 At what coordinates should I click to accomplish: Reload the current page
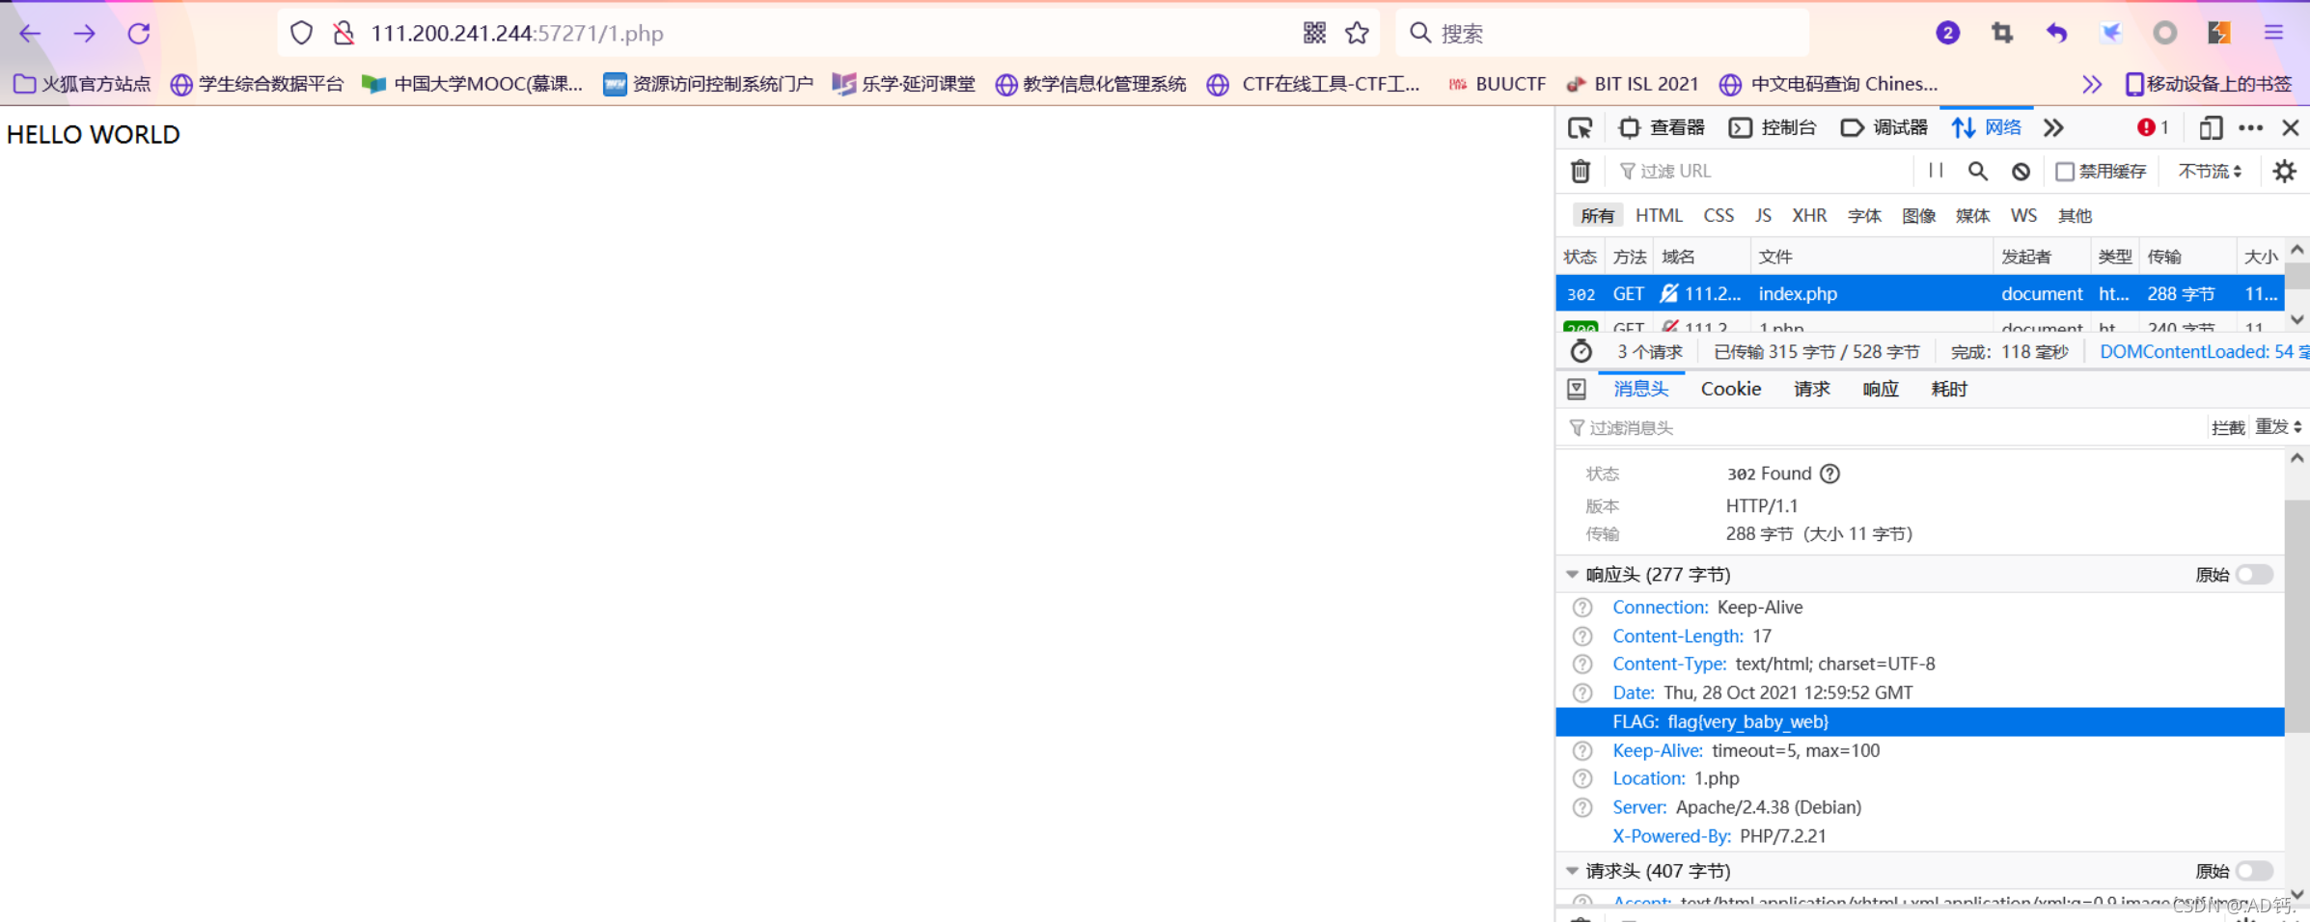coord(138,32)
